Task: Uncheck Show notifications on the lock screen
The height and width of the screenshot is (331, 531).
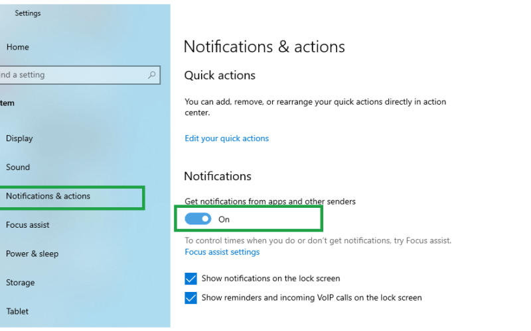Action: pos(190,279)
